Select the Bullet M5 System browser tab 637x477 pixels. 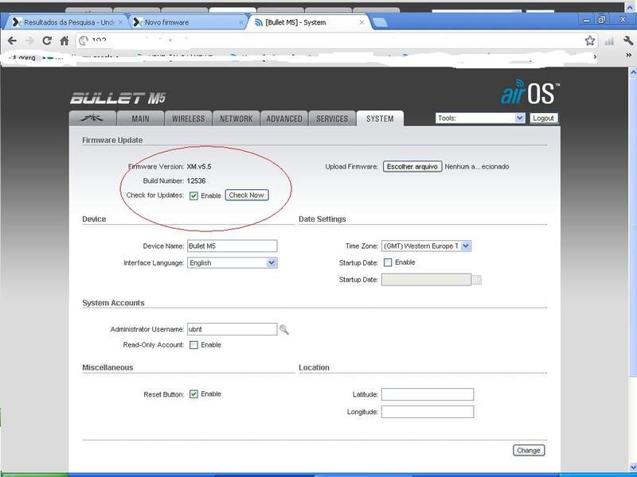coord(309,22)
